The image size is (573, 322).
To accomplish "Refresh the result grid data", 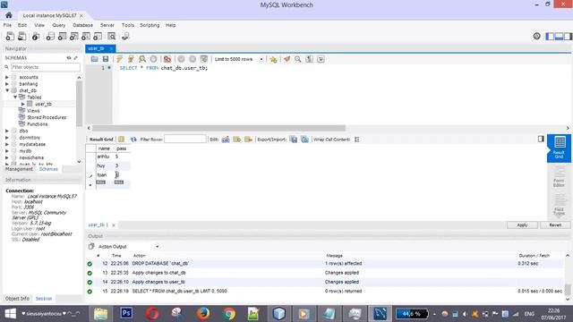I will (x=133, y=140).
